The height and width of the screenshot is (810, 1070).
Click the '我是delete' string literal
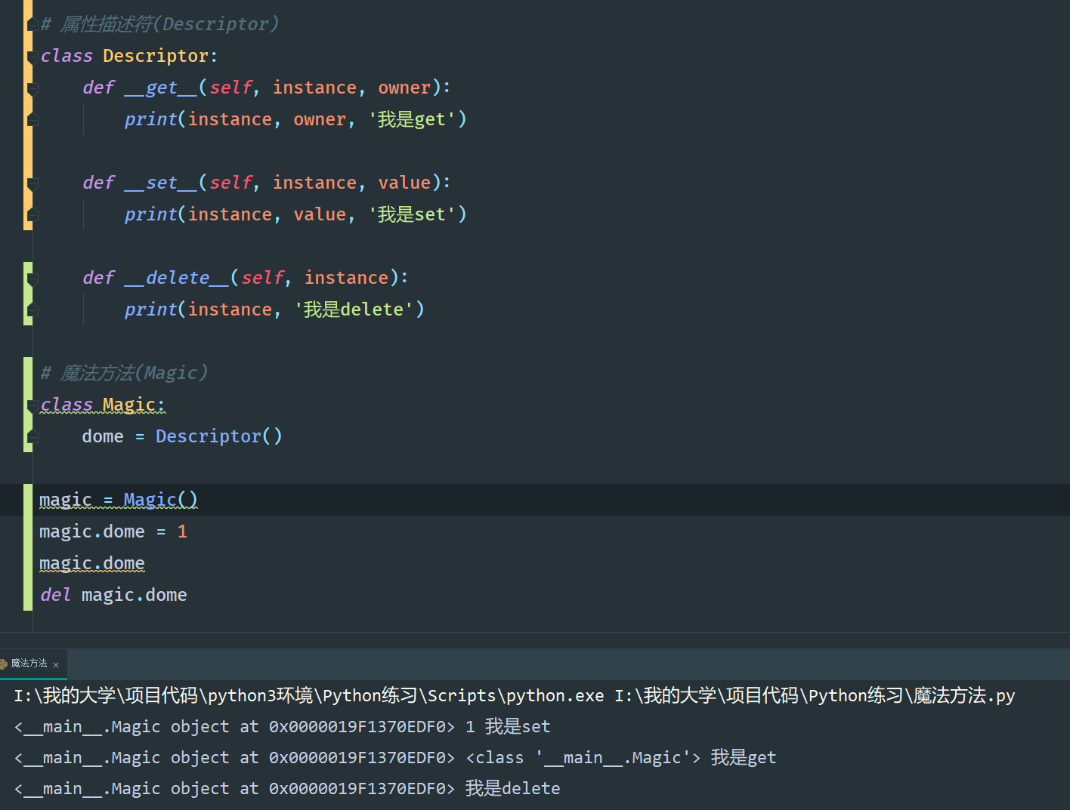354,310
